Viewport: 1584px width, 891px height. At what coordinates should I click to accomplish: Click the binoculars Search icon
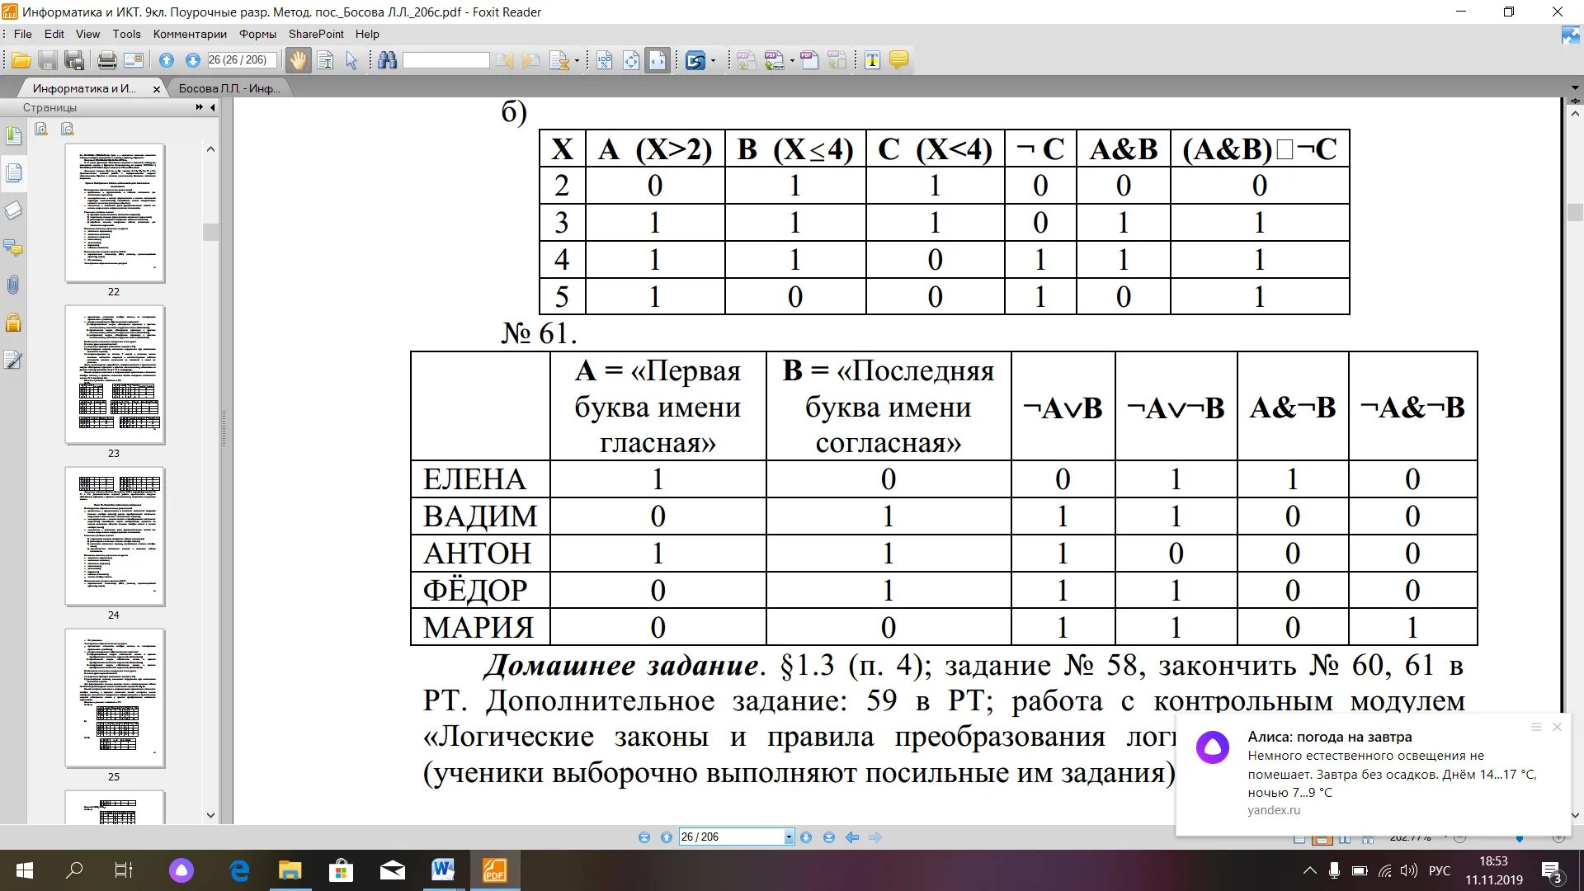pyautogui.click(x=388, y=60)
